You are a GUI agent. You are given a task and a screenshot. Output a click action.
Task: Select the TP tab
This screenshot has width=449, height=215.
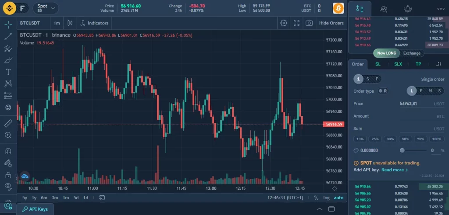click(418, 64)
